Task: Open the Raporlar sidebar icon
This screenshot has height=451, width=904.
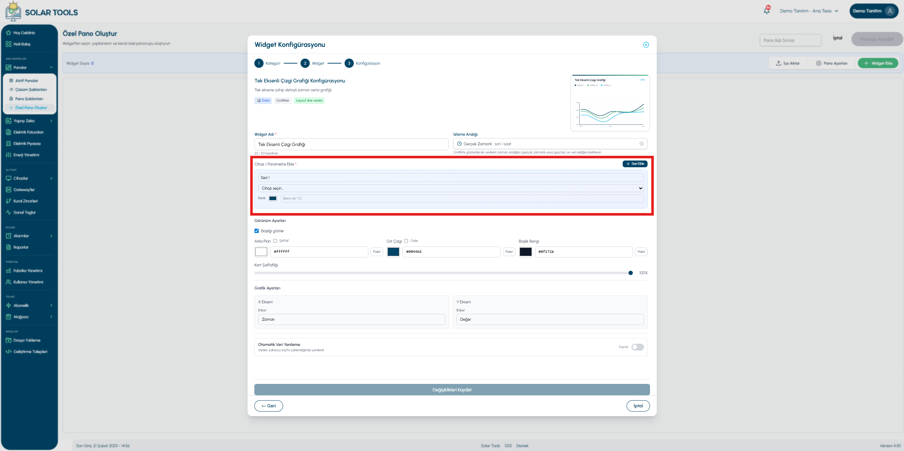Action: coord(9,247)
